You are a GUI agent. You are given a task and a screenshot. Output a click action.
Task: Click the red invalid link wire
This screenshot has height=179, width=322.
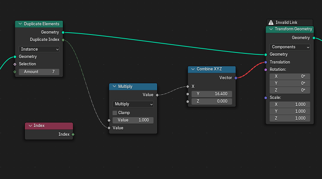[x=251, y=70]
